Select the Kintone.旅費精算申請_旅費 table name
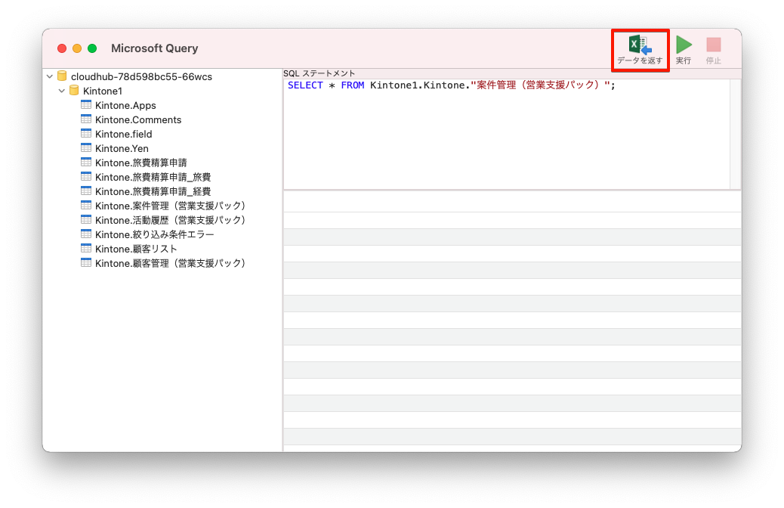This screenshot has width=784, height=508. (x=153, y=177)
